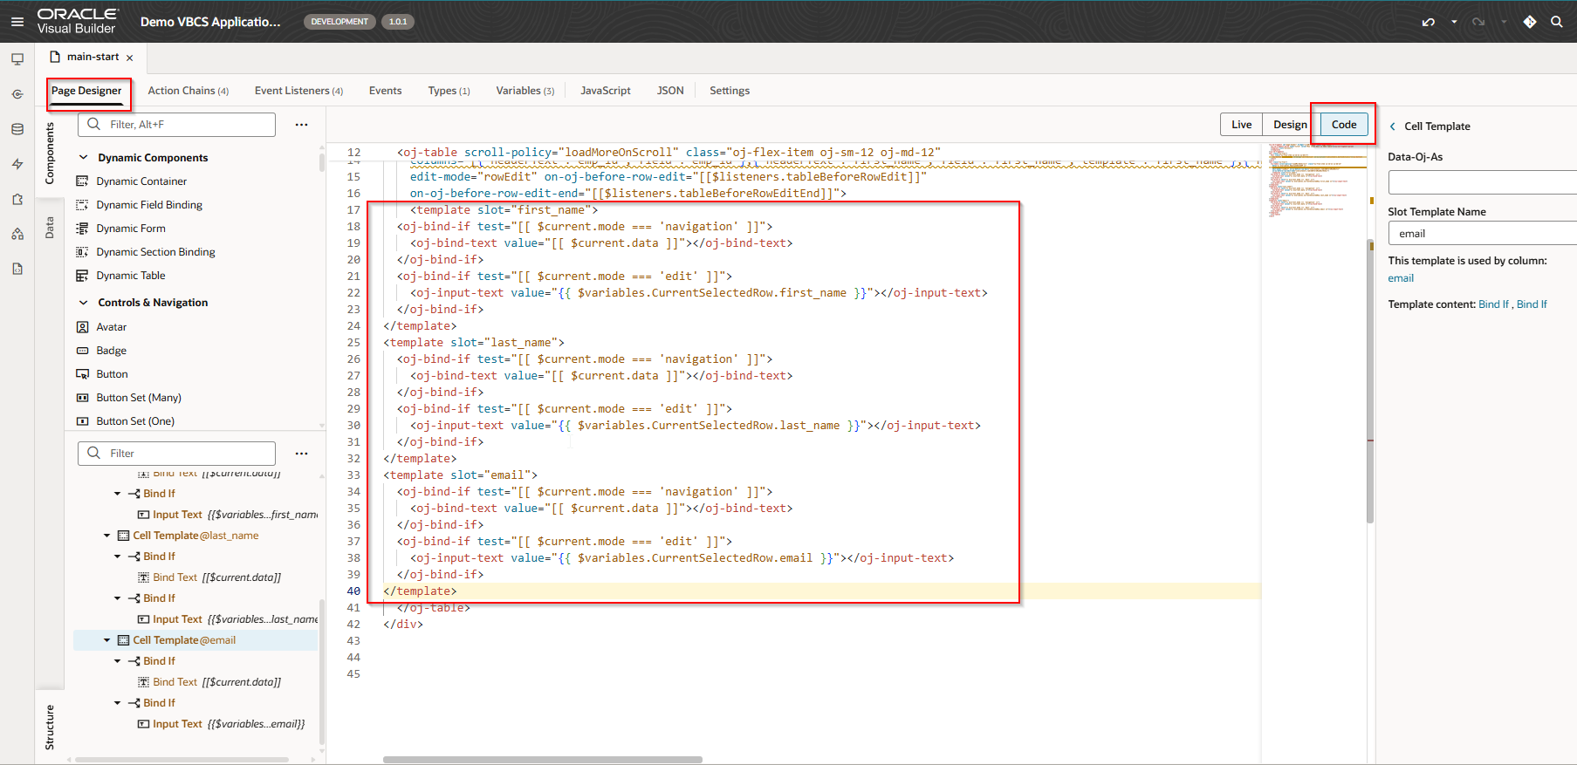Image resolution: width=1577 pixels, height=765 pixels.
Task: Select the Code view toggle
Action: tap(1343, 125)
